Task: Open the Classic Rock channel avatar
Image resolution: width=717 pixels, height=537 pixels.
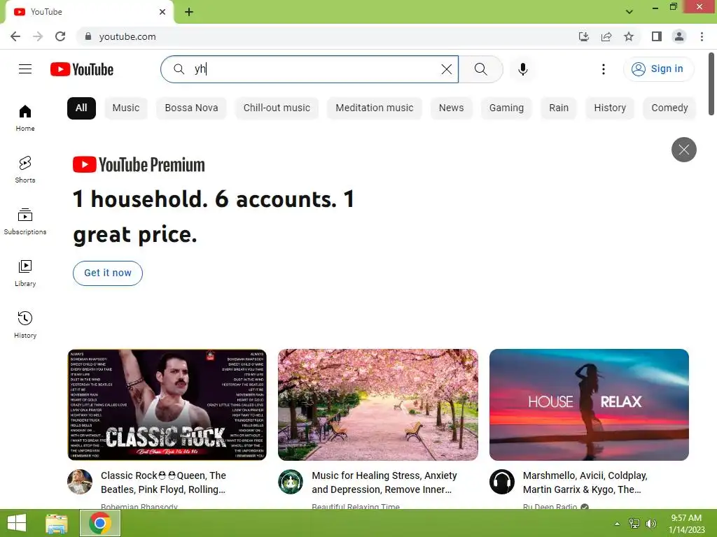Action: (x=80, y=482)
